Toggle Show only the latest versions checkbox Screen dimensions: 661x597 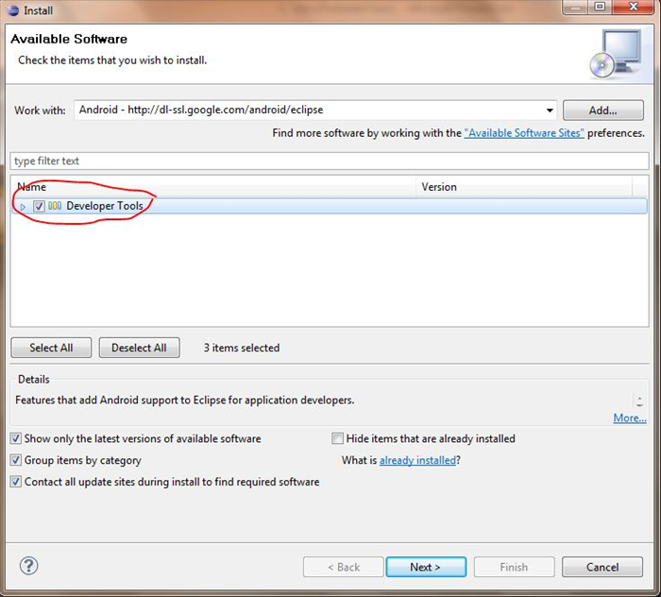point(16,438)
